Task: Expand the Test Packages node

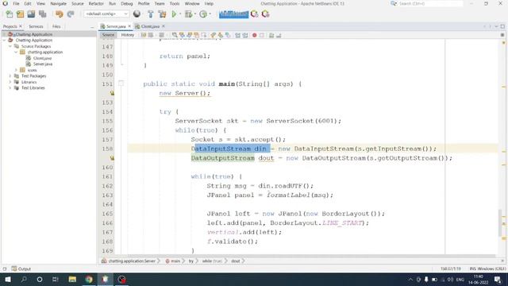Action: [10, 76]
